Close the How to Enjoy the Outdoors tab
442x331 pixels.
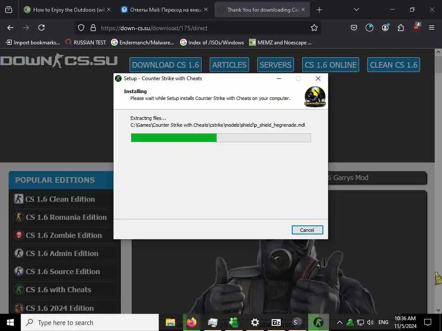pyautogui.click(x=109, y=9)
